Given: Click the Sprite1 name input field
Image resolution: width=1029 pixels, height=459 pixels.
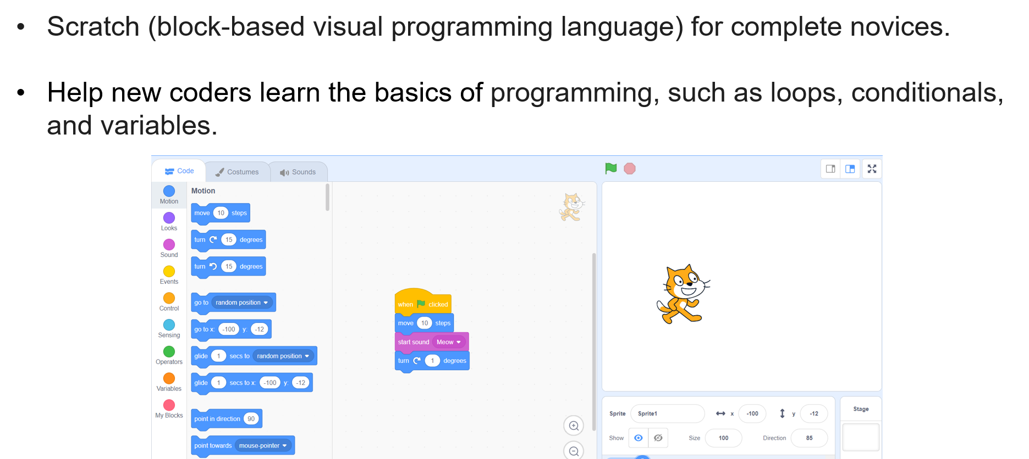Looking at the screenshot, I should 667,413.
